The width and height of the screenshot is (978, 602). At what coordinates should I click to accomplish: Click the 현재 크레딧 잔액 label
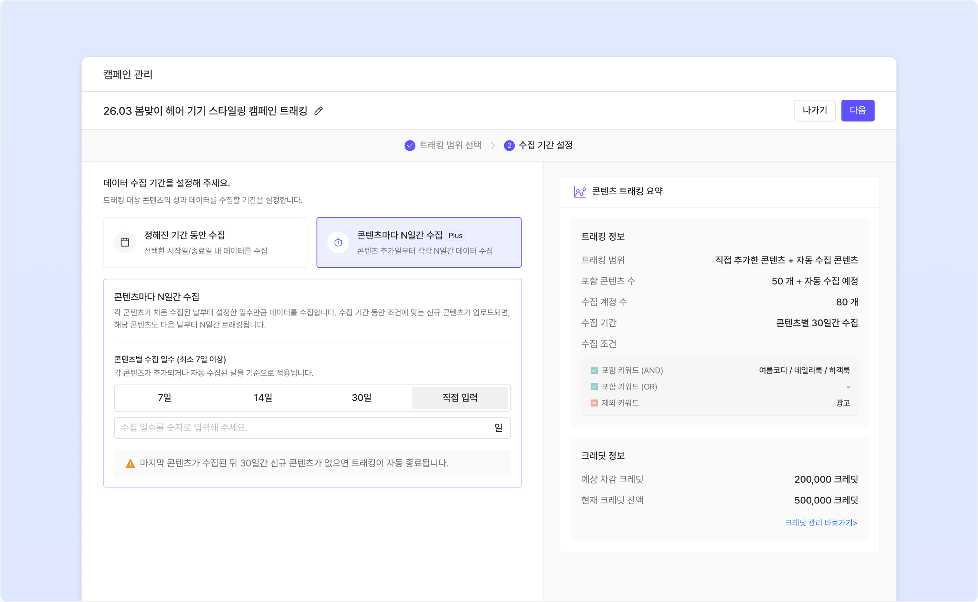pos(612,500)
